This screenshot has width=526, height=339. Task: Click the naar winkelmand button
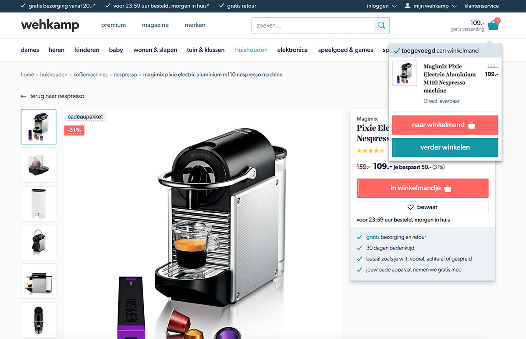point(445,125)
